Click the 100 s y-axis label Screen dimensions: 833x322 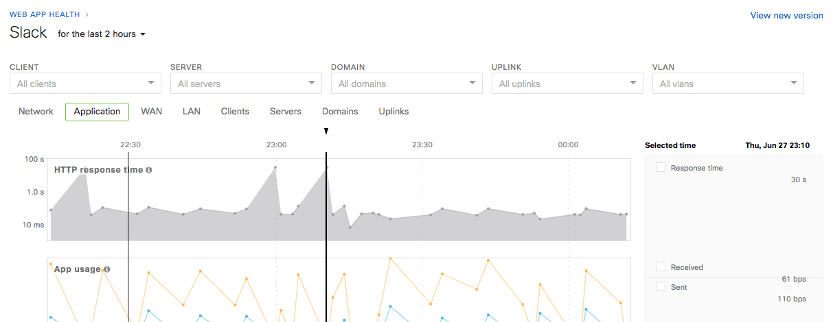click(34, 159)
